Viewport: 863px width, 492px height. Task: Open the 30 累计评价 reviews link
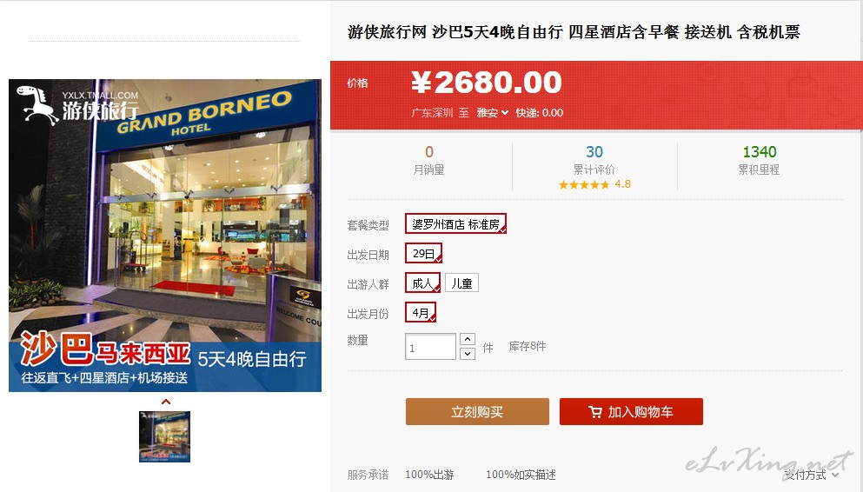pos(594,160)
